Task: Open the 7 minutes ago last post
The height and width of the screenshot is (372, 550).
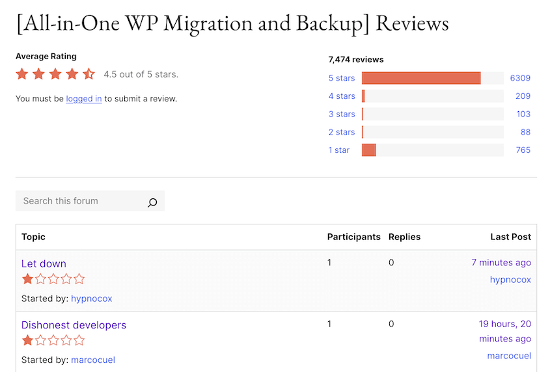Action: (501, 263)
